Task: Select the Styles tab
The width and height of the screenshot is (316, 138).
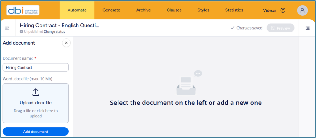Action: point(203,10)
